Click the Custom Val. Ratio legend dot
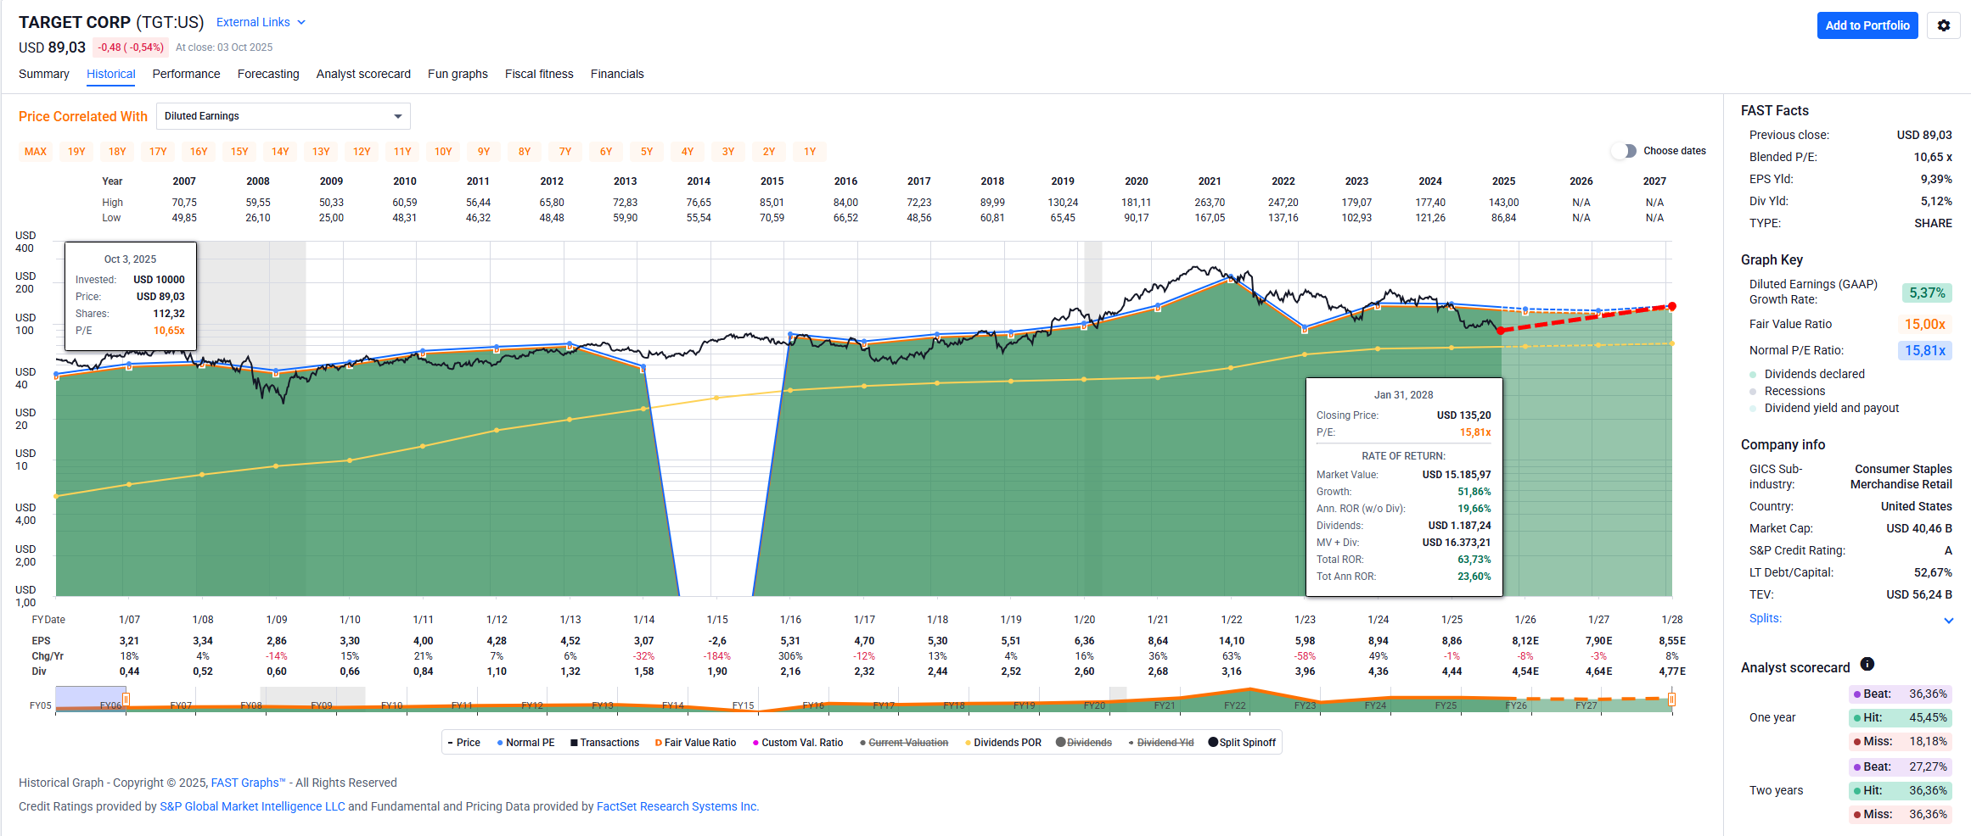 (755, 743)
